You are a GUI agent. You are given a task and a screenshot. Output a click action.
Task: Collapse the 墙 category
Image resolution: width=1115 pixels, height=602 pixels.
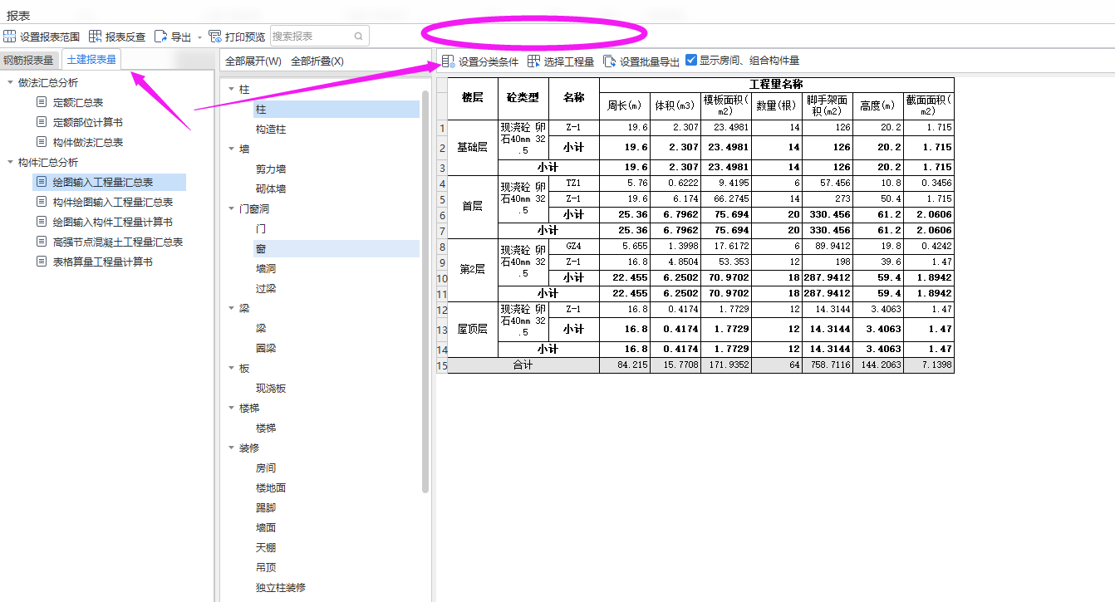tap(231, 149)
